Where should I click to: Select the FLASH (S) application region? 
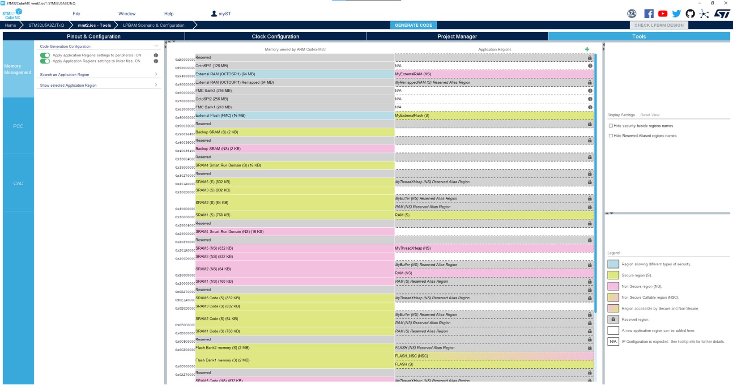pos(494,365)
